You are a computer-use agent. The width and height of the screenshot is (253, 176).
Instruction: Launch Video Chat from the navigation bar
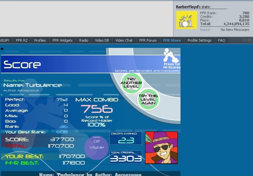124,40
